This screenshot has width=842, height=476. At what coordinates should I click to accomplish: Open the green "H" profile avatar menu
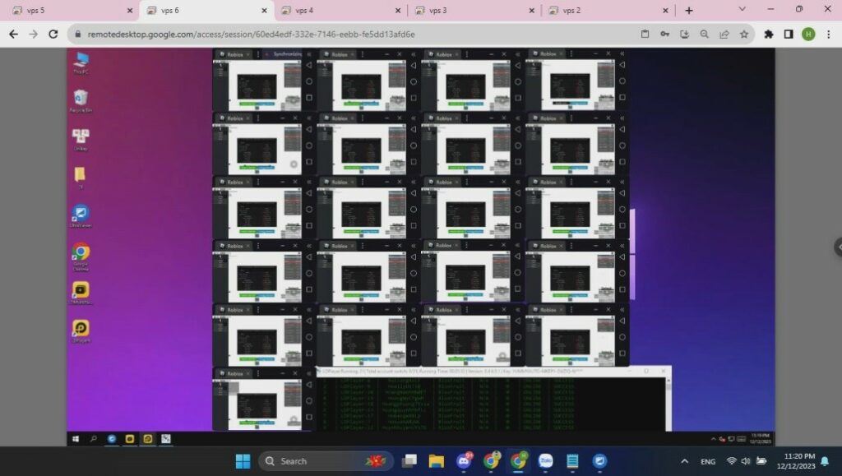pyautogui.click(x=808, y=34)
